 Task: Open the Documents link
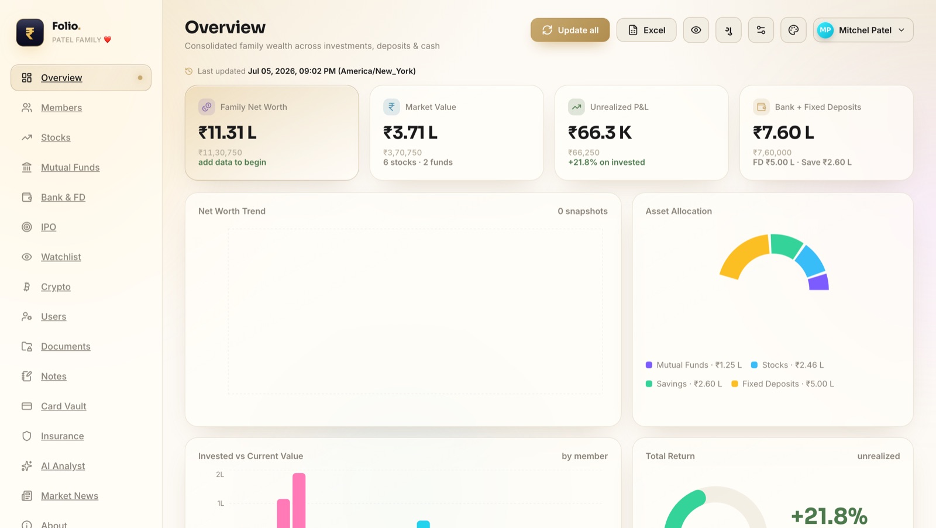[x=66, y=346]
